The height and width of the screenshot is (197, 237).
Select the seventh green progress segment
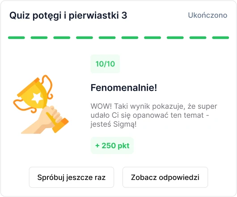(x=152, y=38)
